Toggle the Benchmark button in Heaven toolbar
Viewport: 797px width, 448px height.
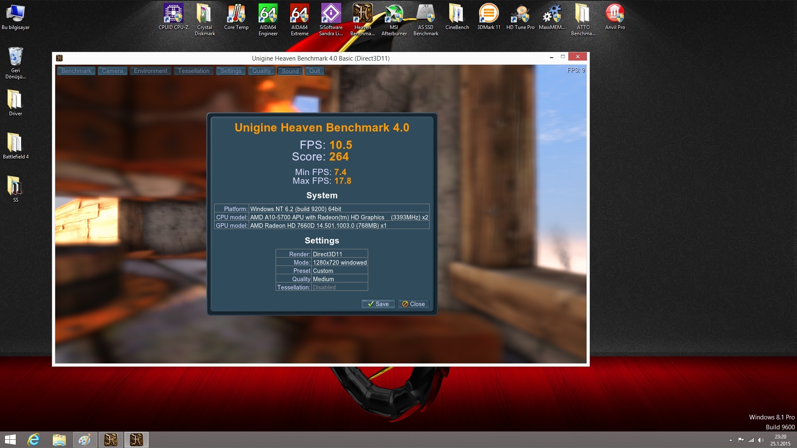(x=76, y=71)
